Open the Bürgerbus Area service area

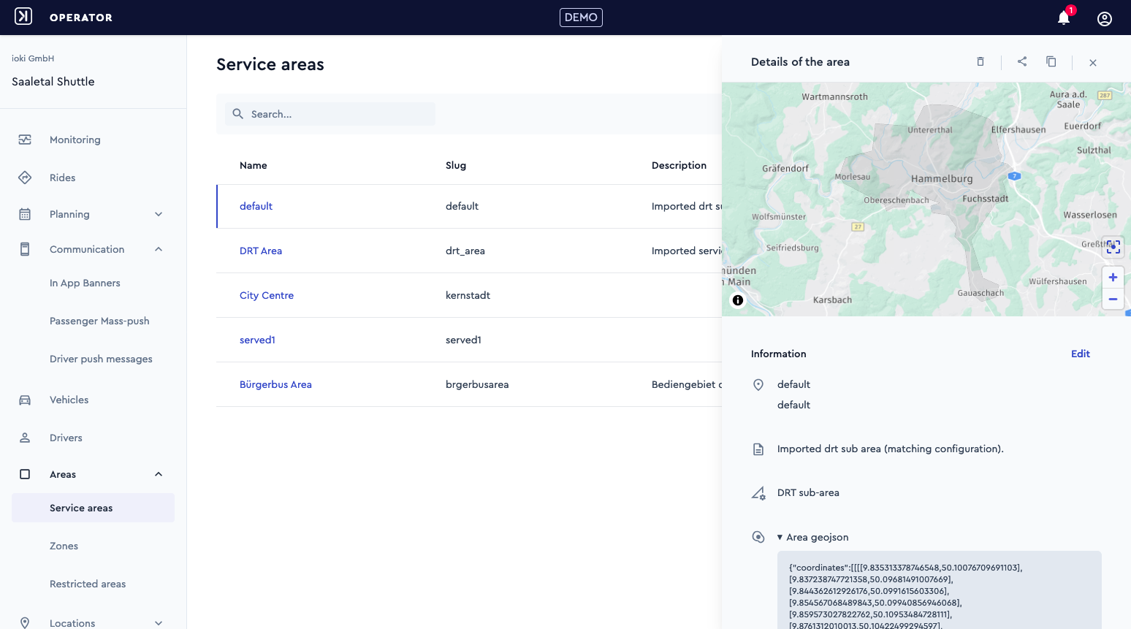coord(275,385)
